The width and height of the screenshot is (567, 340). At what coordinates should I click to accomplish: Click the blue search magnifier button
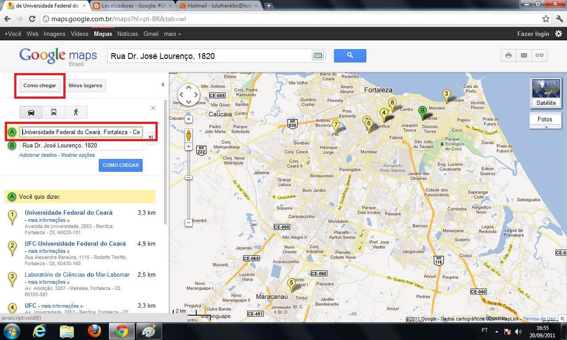[x=350, y=55]
